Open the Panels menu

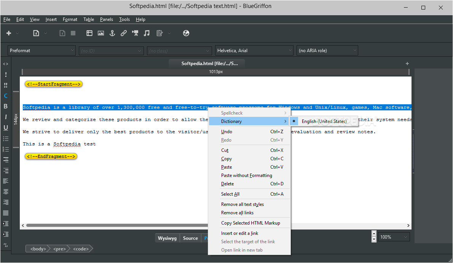[107, 19]
